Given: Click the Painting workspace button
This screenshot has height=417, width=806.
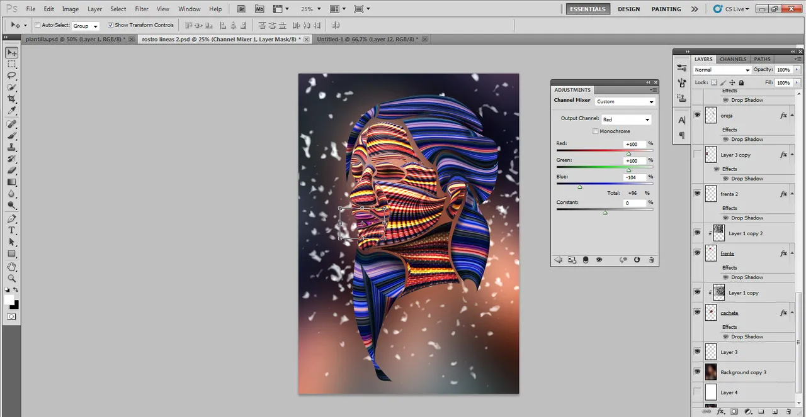Looking at the screenshot, I should (666, 9).
